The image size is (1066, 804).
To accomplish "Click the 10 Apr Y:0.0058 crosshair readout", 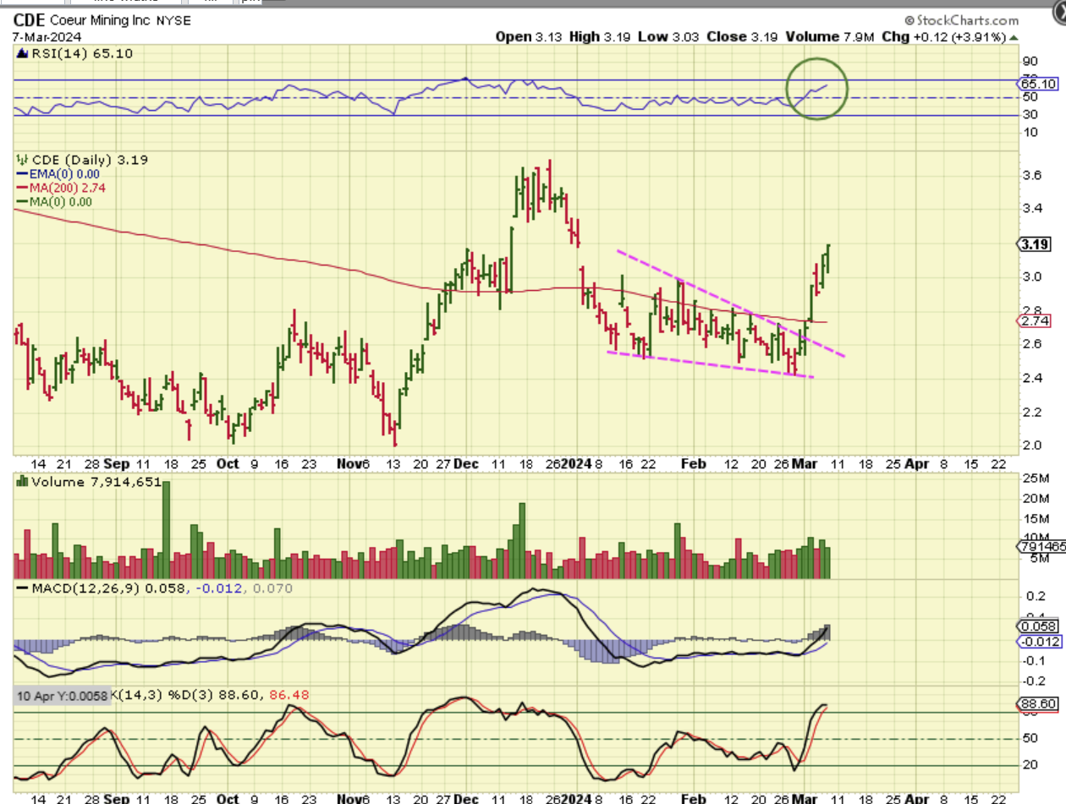I will click(x=63, y=695).
